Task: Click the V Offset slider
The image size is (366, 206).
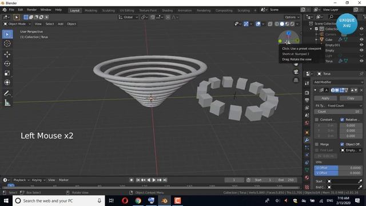Action: (x=338, y=173)
